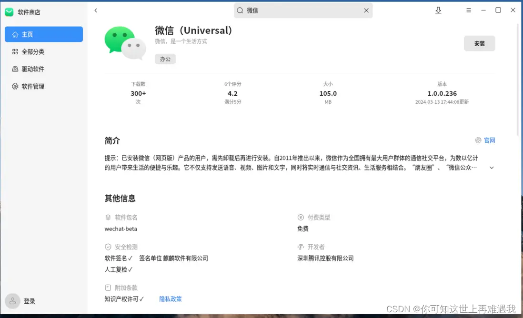Expand the full 简介 description

pyautogui.click(x=492, y=168)
